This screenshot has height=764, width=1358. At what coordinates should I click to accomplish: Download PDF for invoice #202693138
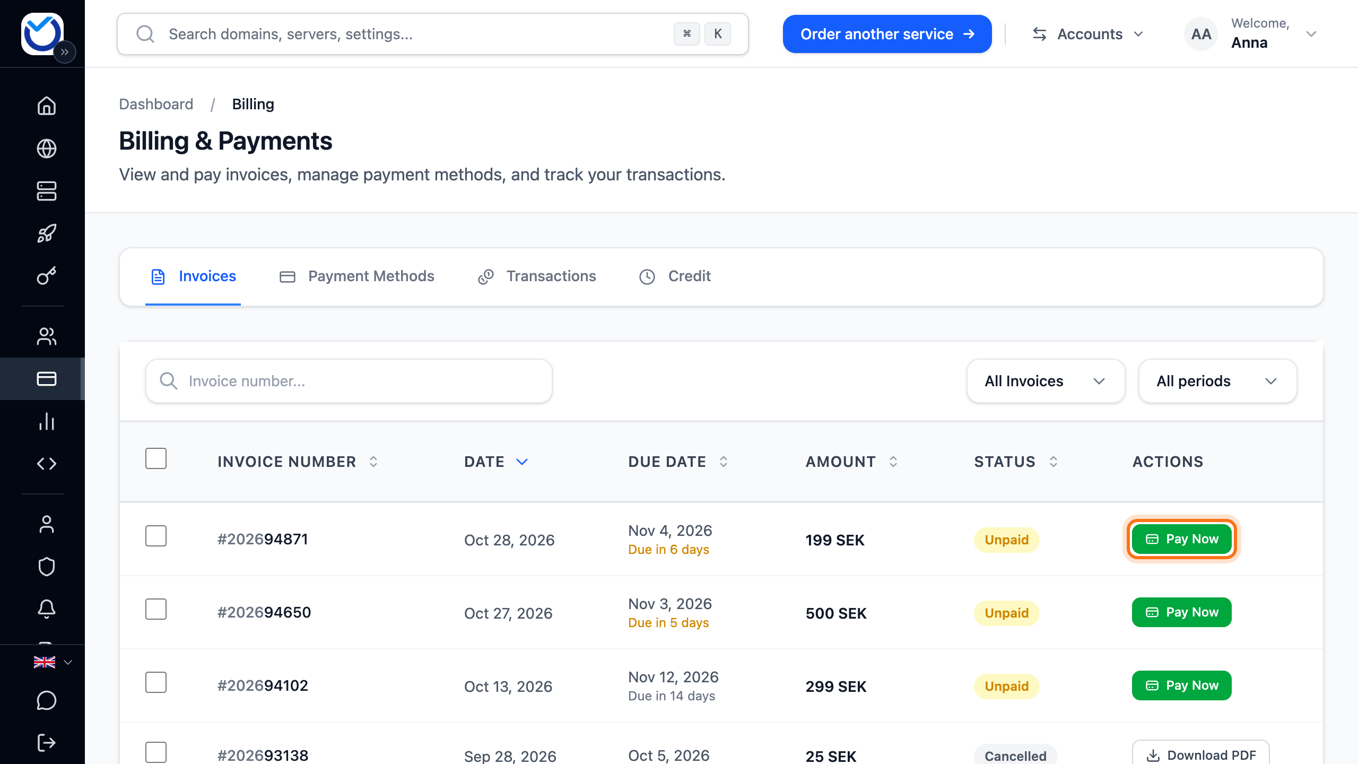coord(1200,754)
